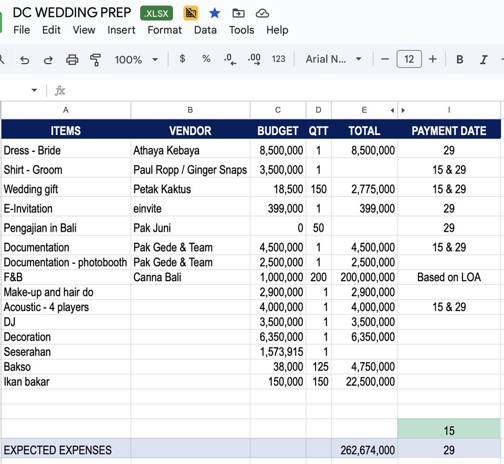Decrease font size with minus button
This screenshot has height=464, width=504.
pos(385,59)
